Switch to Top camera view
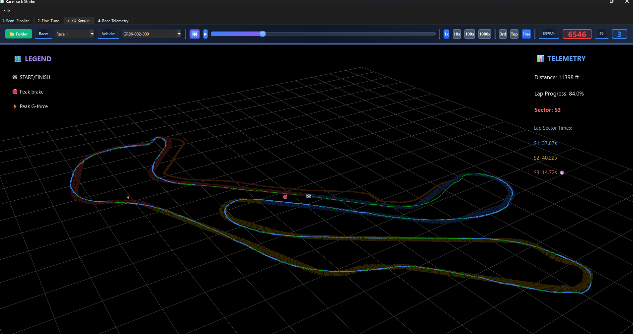This screenshot has height=334, width=633. pos(514,34)
